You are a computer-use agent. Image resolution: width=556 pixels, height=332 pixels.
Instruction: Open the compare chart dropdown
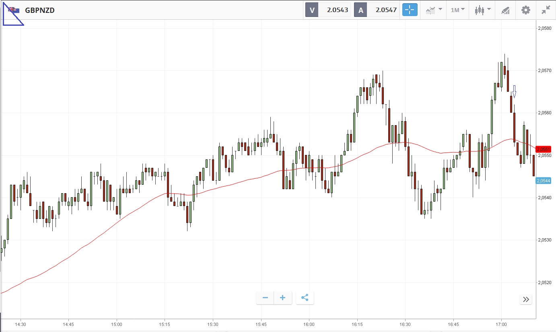pos(434,10)
